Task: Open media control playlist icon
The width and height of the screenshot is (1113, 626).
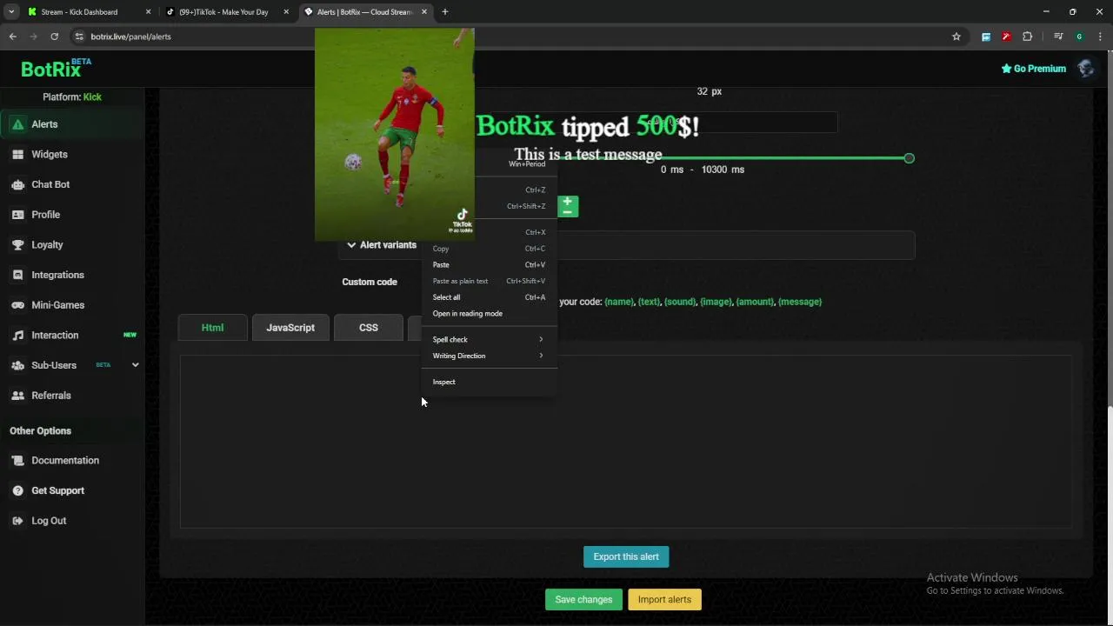Action: pos(1058,37)
